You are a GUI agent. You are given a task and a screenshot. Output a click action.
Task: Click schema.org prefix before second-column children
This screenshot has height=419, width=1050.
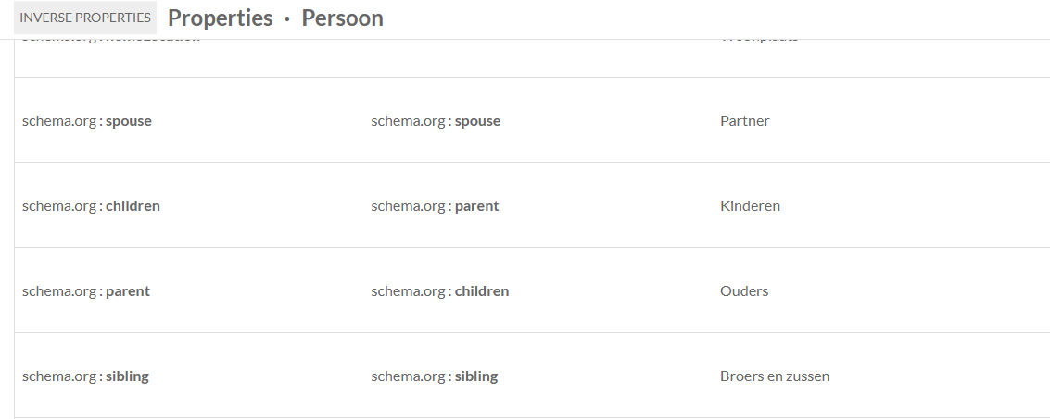tap(408, 291)
